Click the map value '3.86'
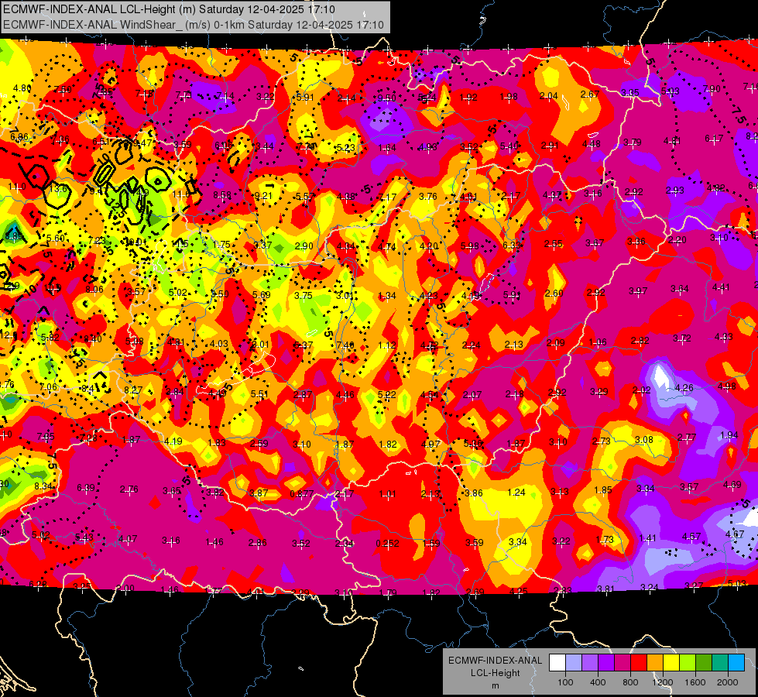 pyautogui.click(x=473, y=493)
